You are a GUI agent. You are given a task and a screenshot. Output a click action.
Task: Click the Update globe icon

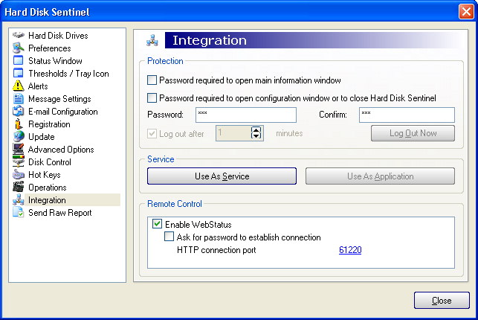click(19, 136)
